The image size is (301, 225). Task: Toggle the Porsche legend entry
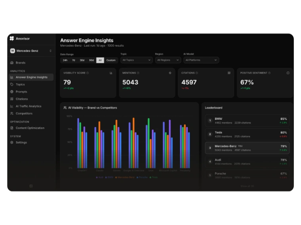(x=142, y=177)
